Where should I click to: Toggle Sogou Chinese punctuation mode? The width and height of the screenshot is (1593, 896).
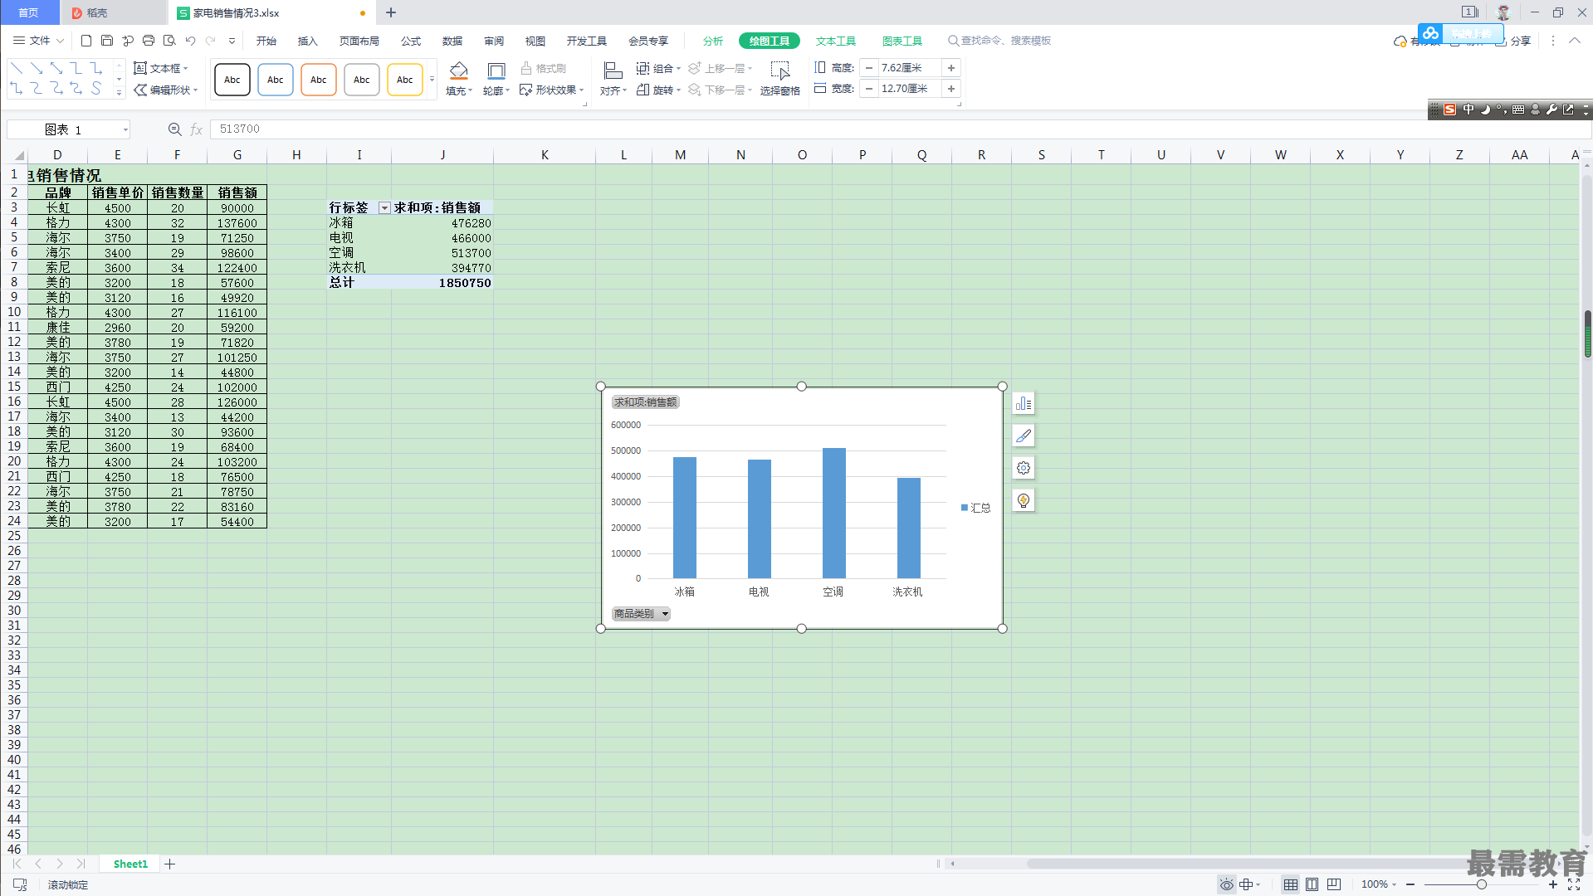point(1501,110)
